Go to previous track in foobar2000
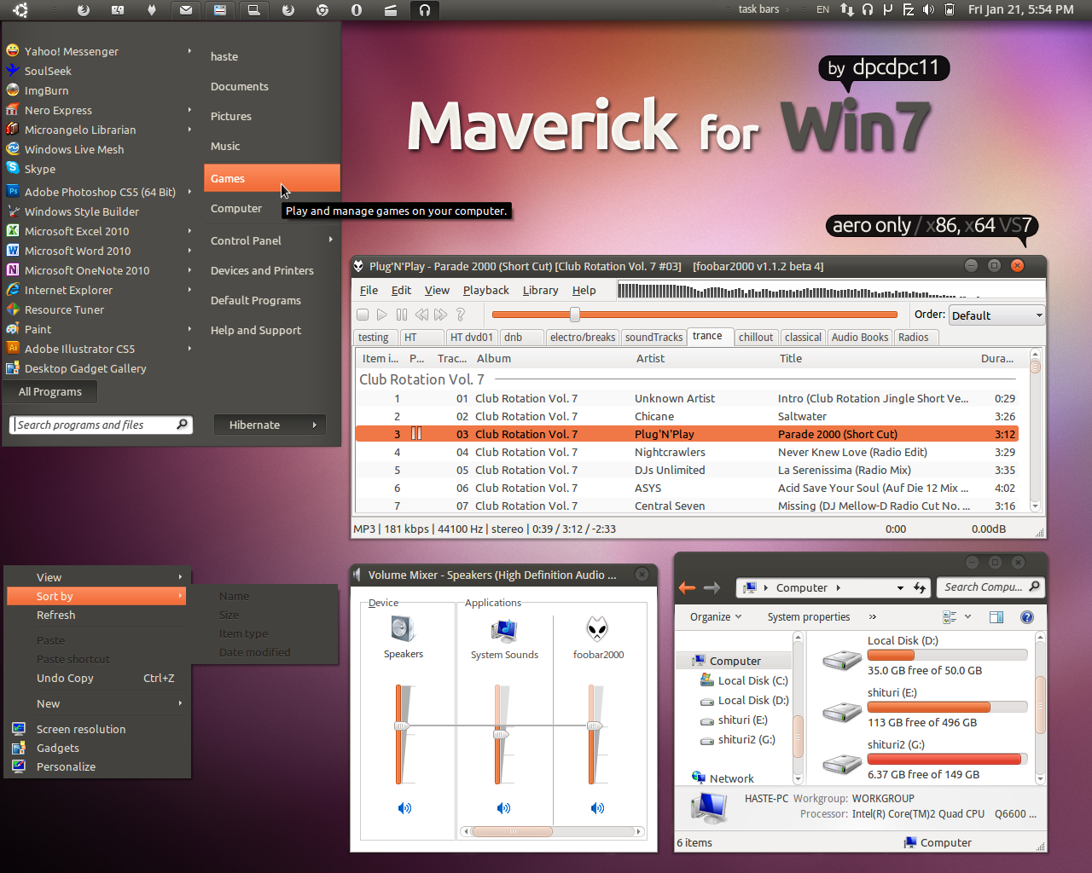 (421, 315)
